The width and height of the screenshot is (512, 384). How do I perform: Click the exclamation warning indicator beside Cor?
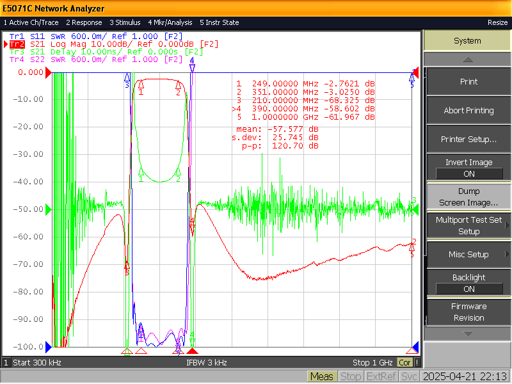(x=417, y=363)
